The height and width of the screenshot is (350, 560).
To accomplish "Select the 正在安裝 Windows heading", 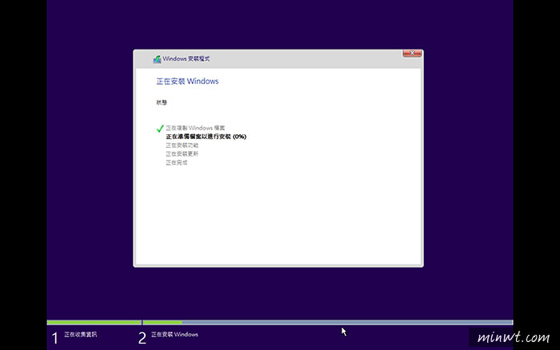I will coord(187,82).
